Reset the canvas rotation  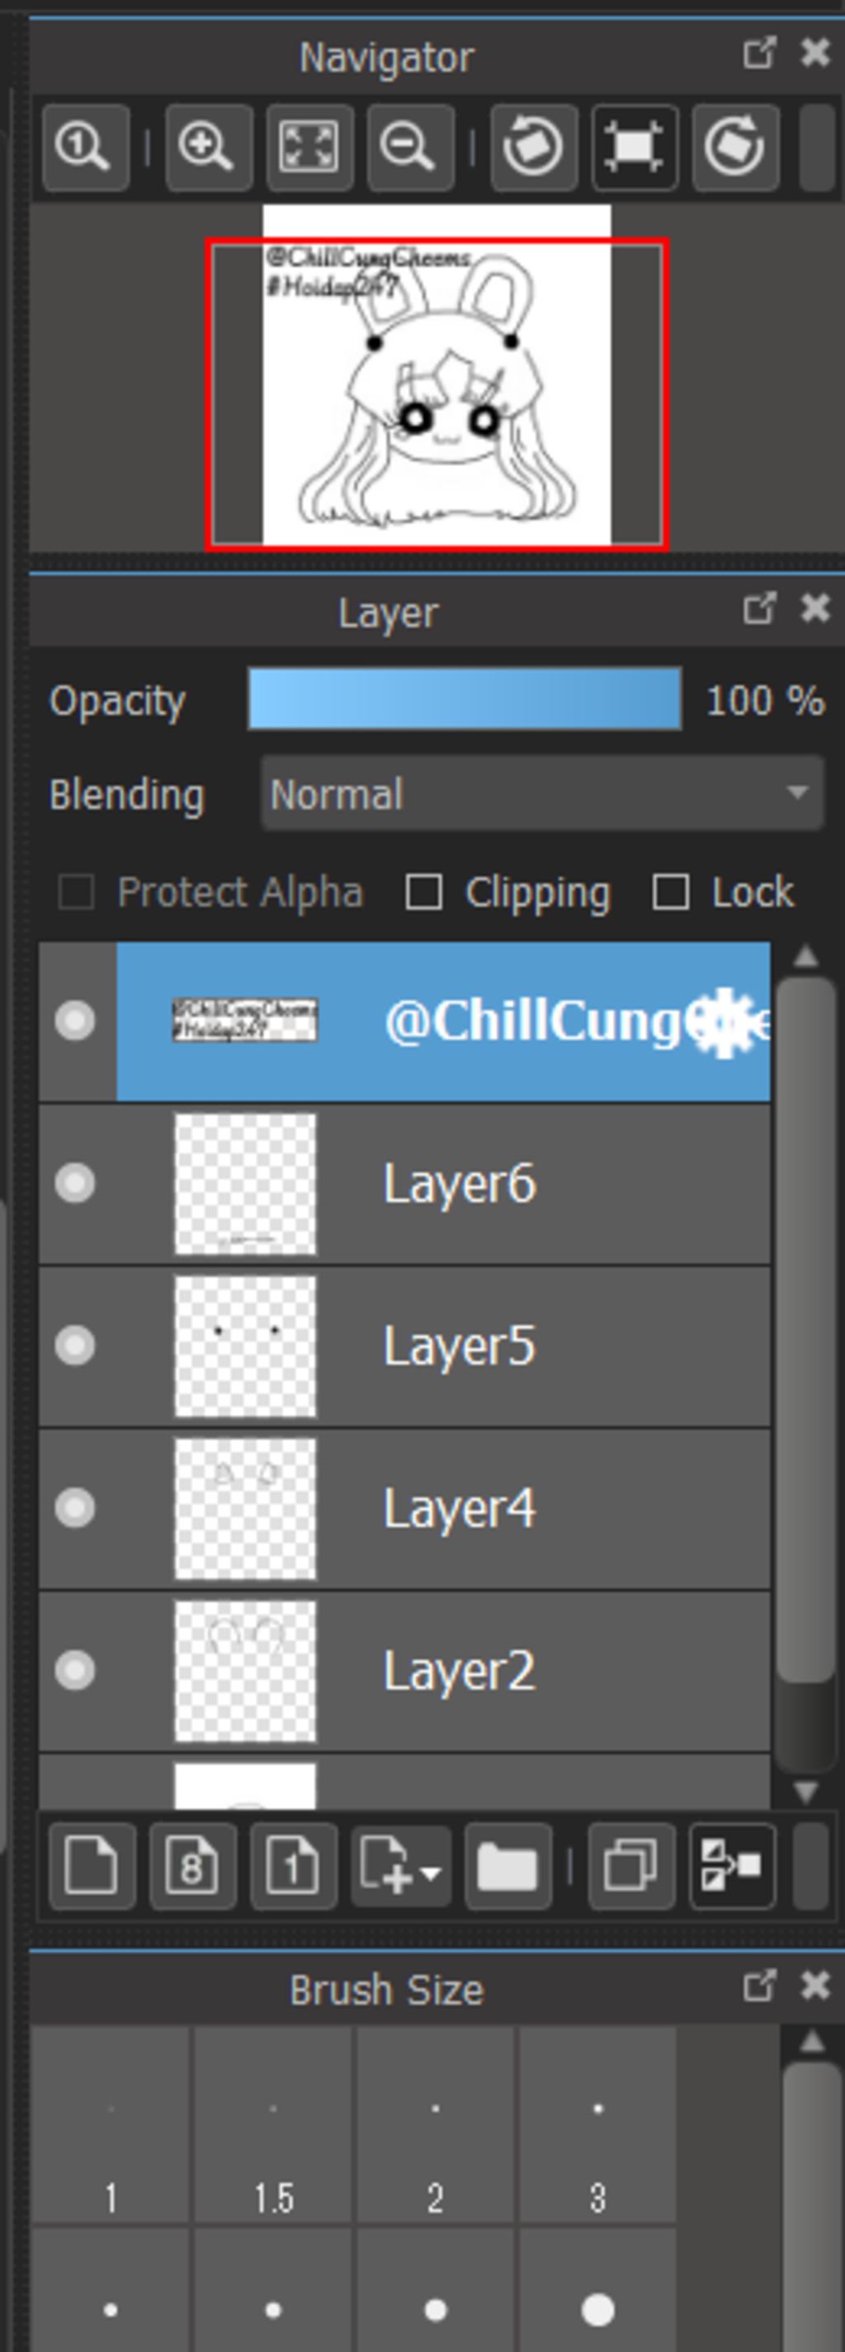coord(635,147)
